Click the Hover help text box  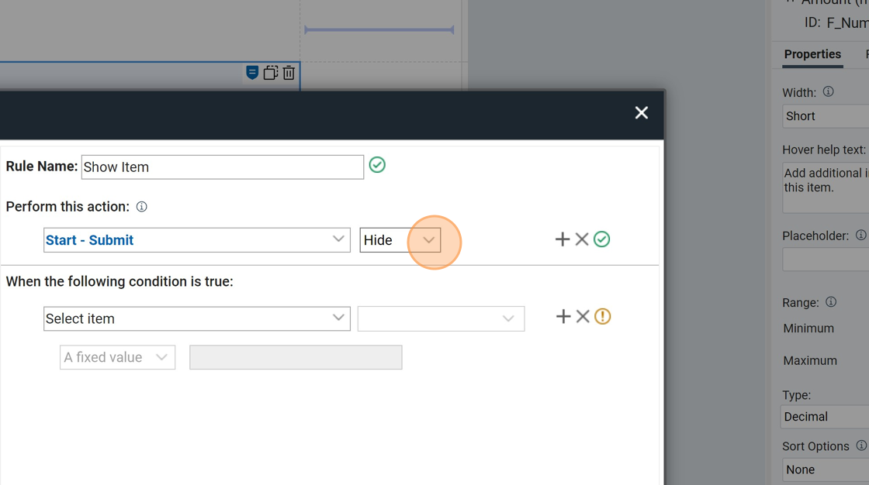(x=826, y=187)
